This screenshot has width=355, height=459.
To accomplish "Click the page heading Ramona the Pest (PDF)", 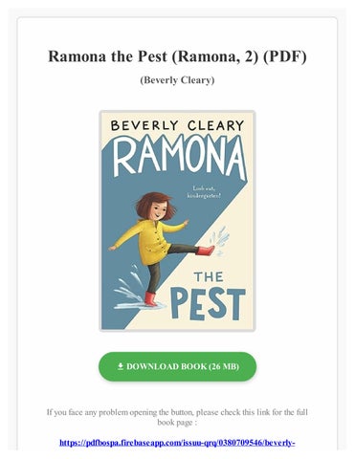I will (177, 56).
